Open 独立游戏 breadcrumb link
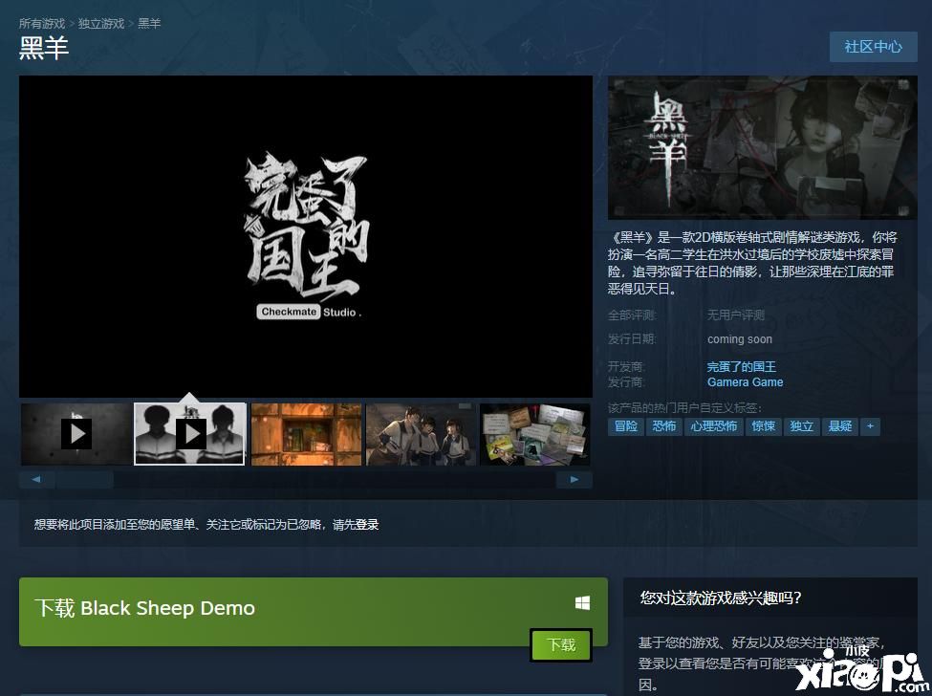932x696 pixels. [101, 23]
